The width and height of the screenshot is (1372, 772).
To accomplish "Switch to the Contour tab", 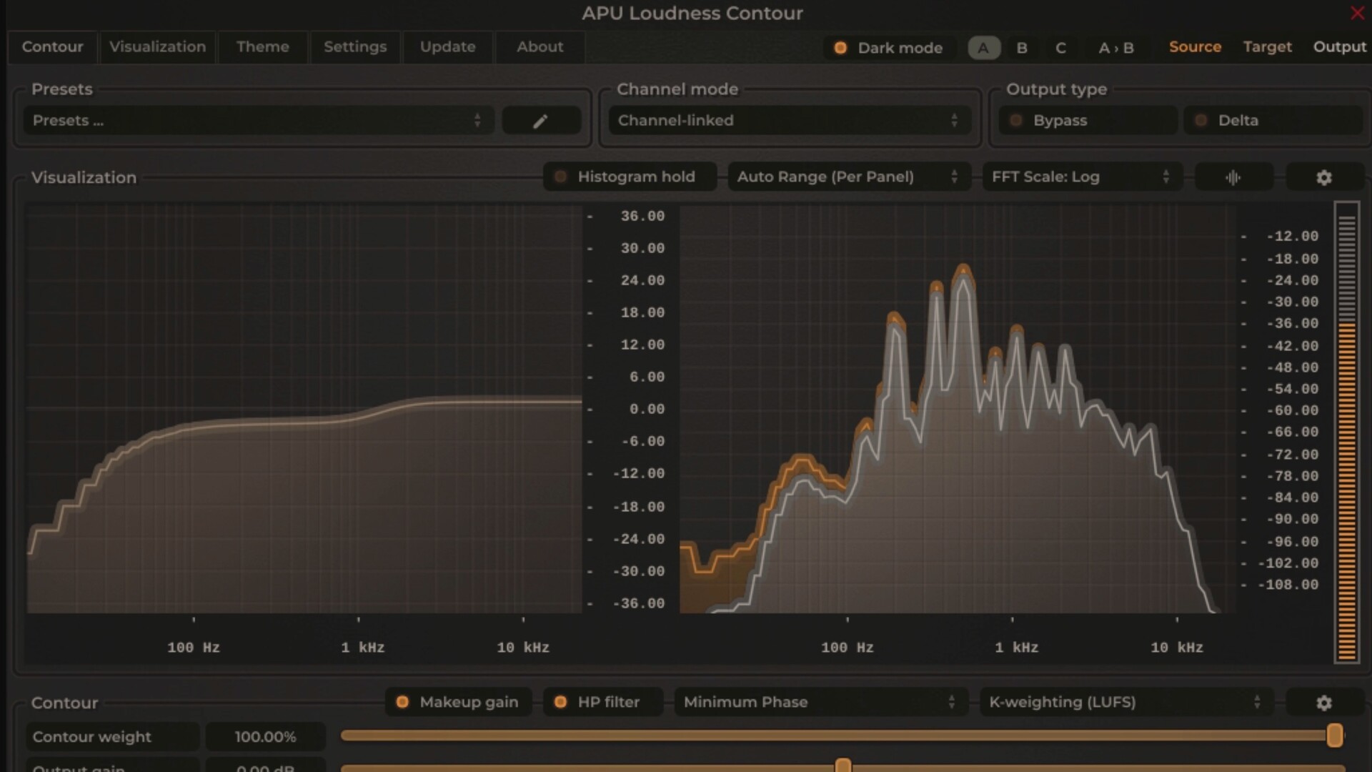I will pos(52,47).
